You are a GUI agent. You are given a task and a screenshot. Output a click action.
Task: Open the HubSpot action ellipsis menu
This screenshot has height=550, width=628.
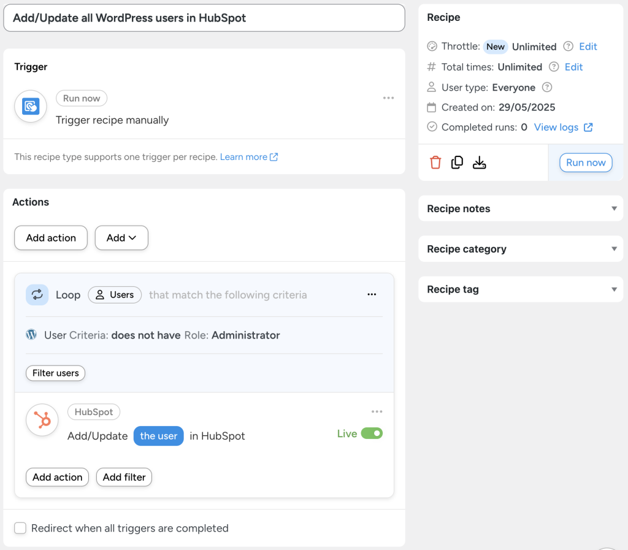coord(377,411)
